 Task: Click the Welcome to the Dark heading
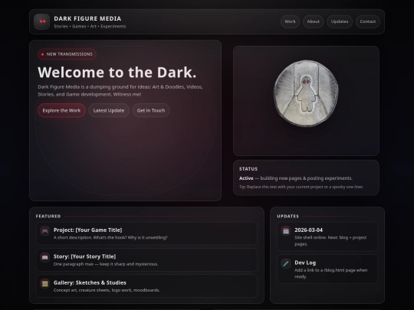pyautogui.click(x=117, y=72)
